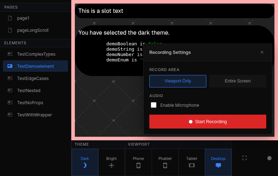
Task: Click the gray record dot icon
Action: point(269,158)
